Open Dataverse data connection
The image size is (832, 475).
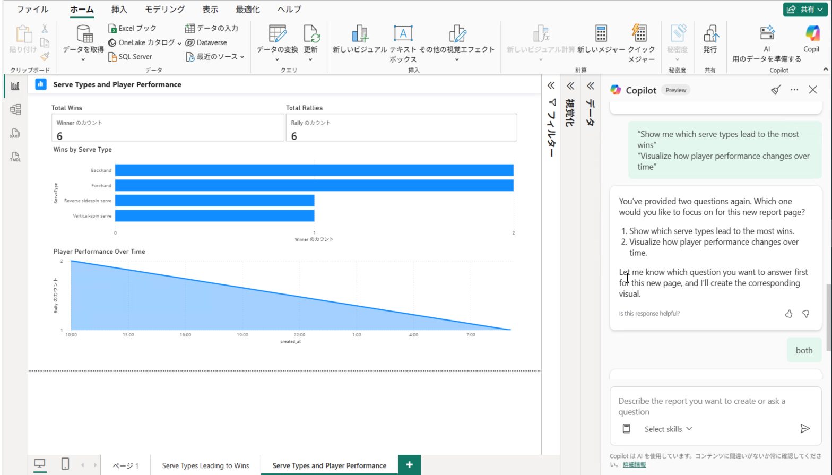[206, 42]
